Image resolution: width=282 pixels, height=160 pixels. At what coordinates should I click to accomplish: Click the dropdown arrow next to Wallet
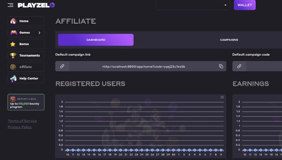coord(225,5)
